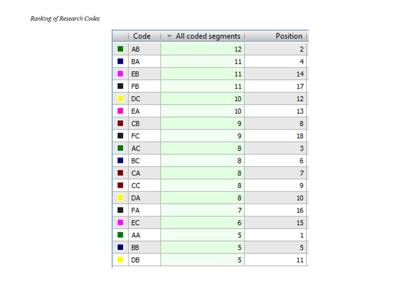The image size is (412, 287).
Task: Click position value 16 in FA row
Action: (x=300, y=210)
